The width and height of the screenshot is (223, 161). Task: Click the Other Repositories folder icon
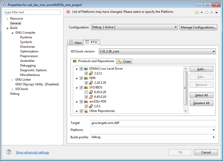pyautogui.click(x=86, y=111)
